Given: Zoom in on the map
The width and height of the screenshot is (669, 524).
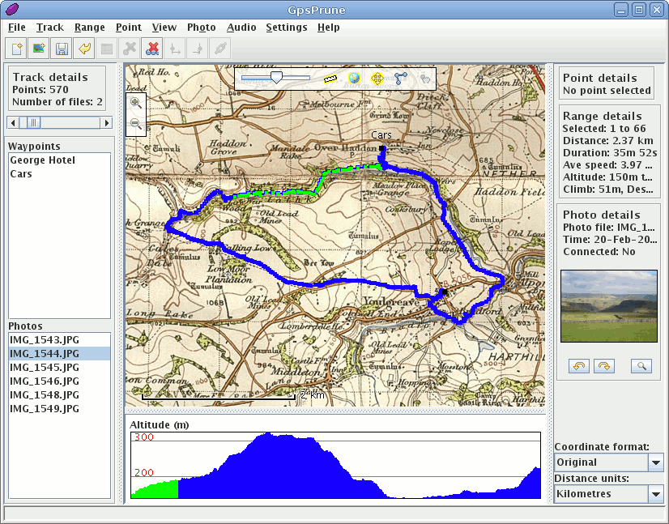Looking at the screenshot, I should point(136,103).
